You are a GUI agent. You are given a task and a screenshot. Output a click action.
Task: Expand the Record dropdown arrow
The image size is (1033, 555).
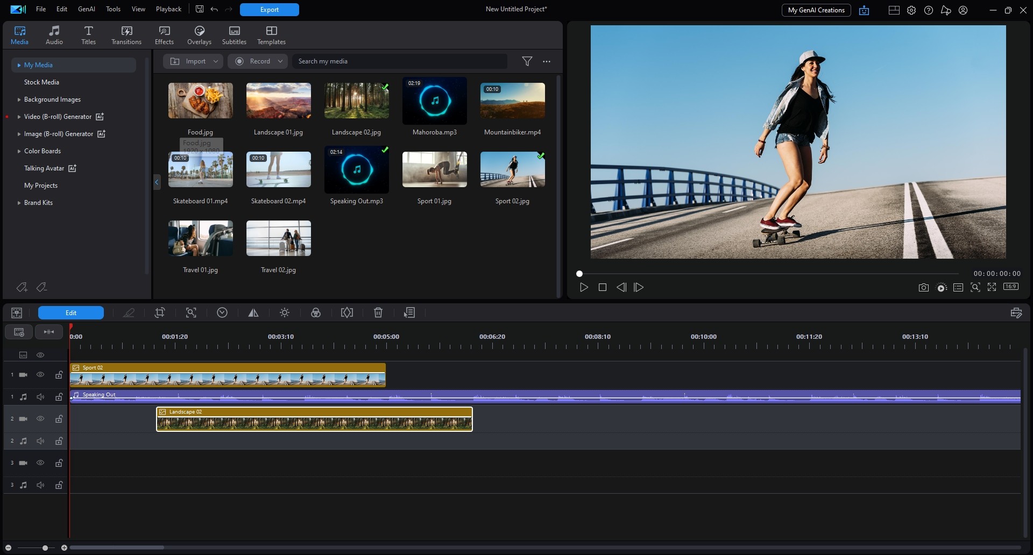(x=280, y=61)
